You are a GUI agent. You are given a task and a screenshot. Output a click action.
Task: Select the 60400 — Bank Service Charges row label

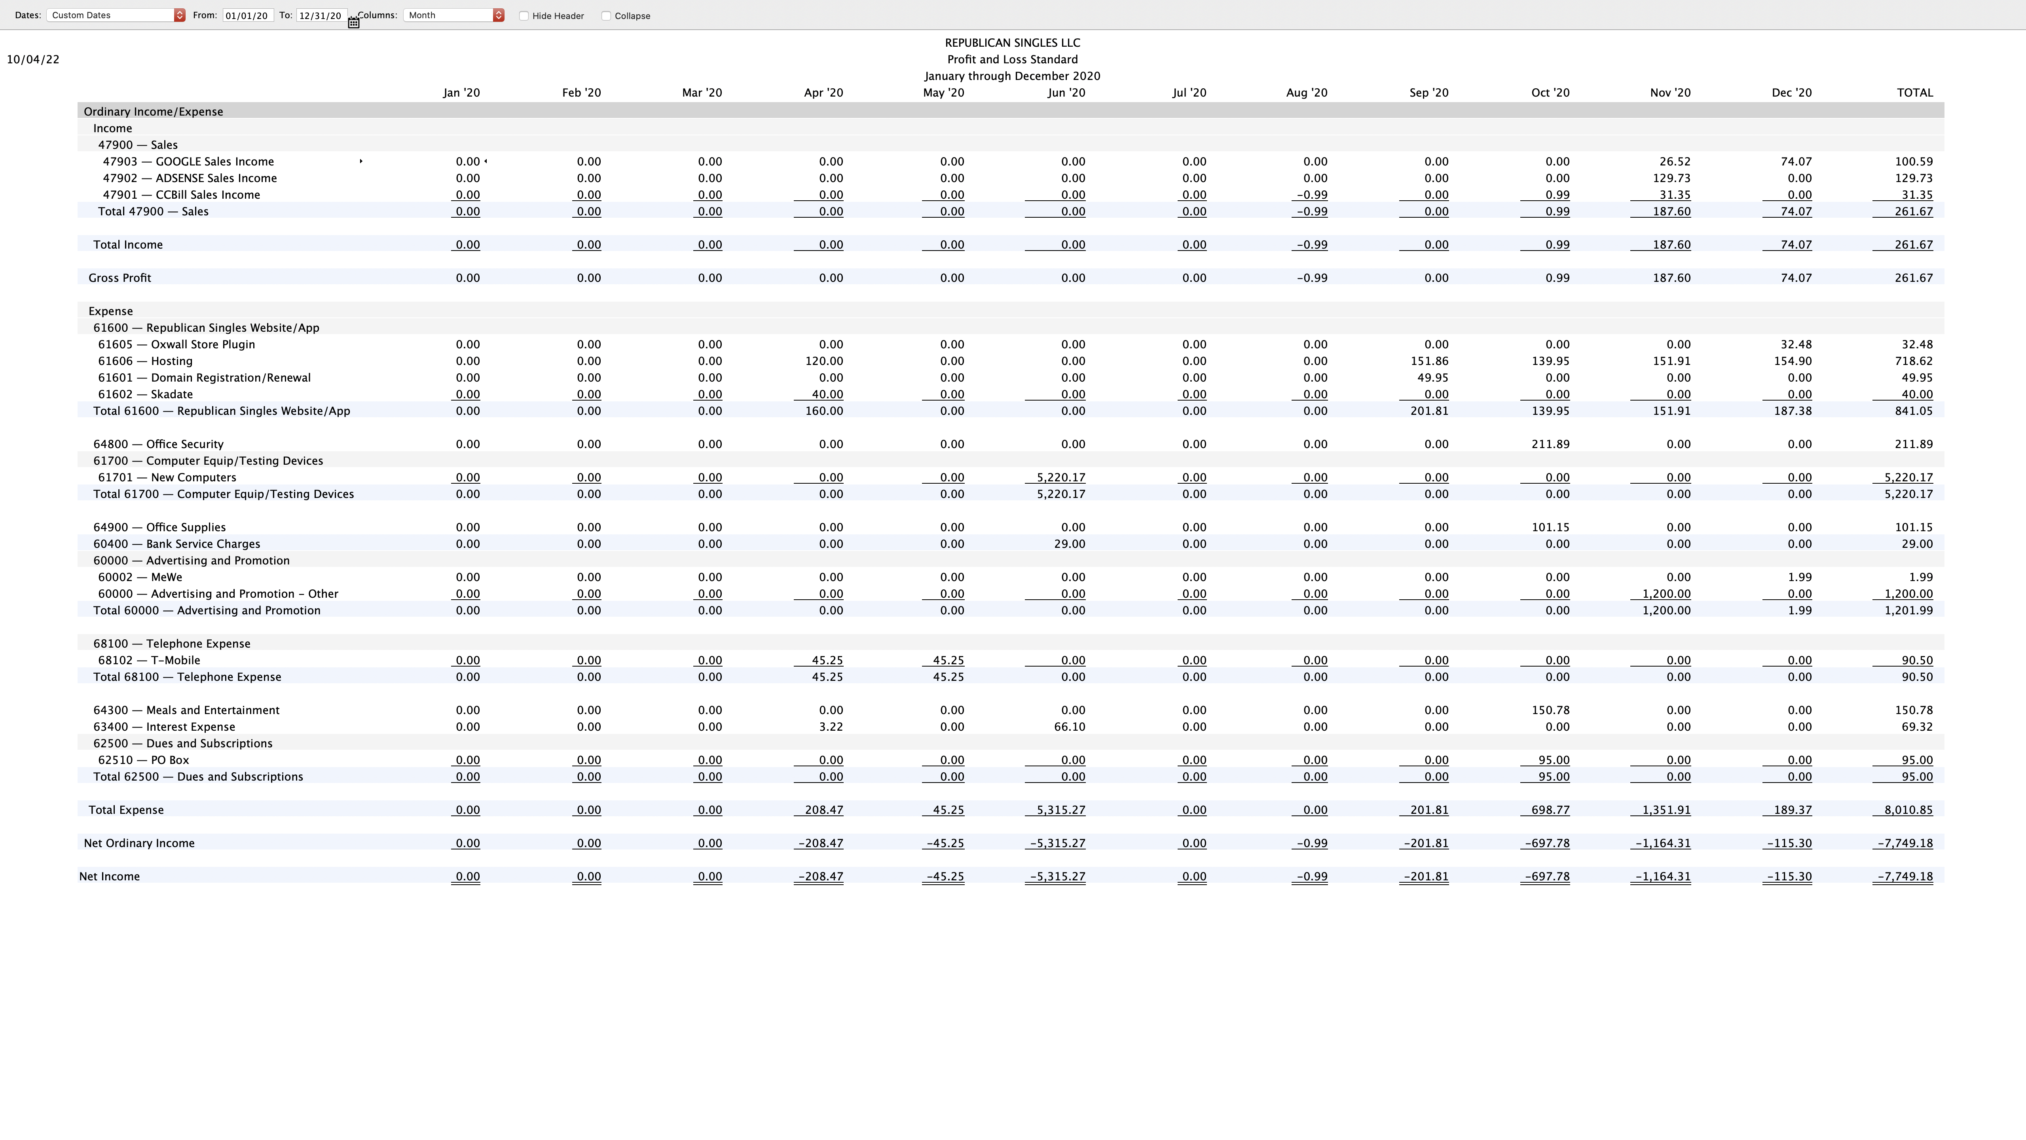(x=177, y=543)
